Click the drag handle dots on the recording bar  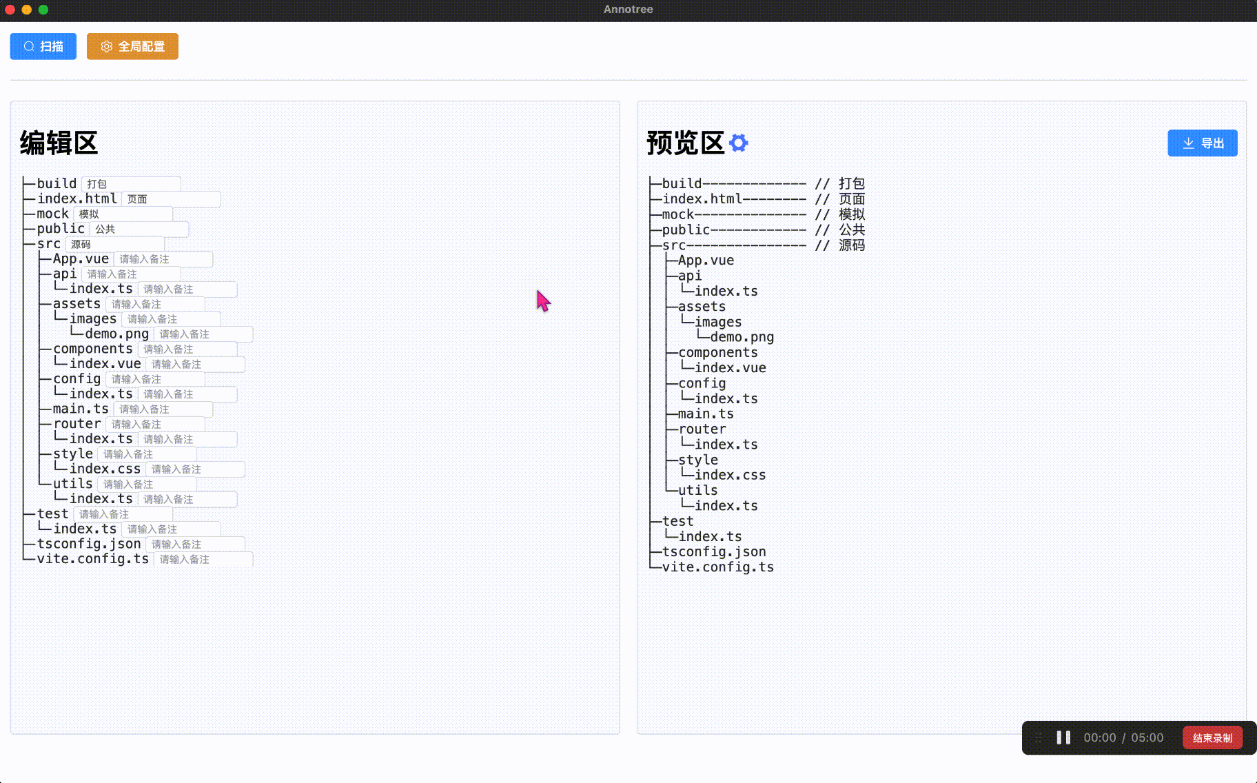1039,738
